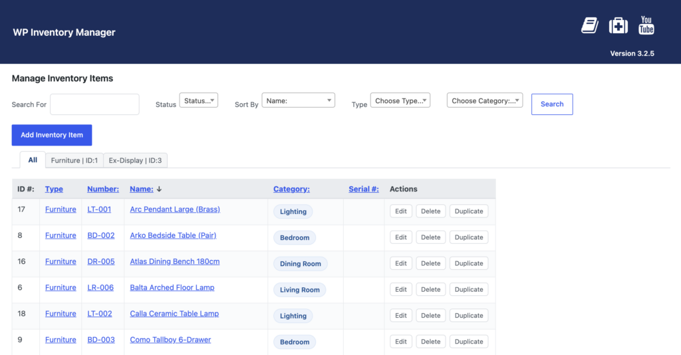Click item number LT-001

99,209
